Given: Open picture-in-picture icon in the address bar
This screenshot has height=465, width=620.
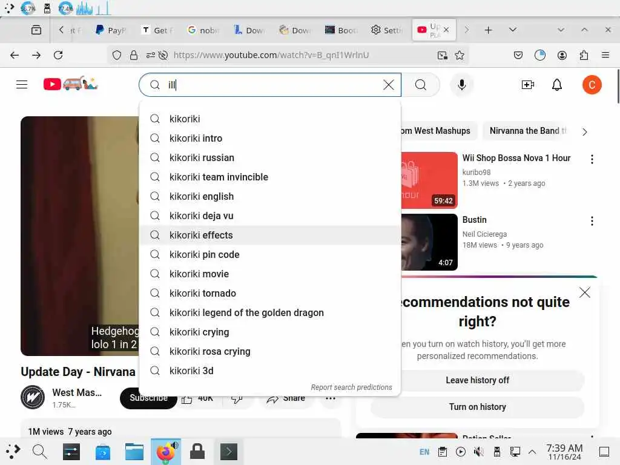Looking at the screenshot, I should [x=442, y=55].
